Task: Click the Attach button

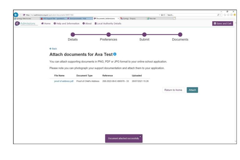Action: (x=192, y=90)
